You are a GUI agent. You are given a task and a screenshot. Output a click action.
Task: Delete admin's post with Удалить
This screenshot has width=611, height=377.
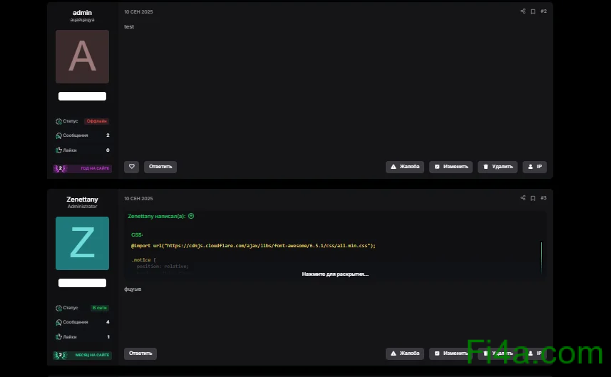click(x=498, y=167)
